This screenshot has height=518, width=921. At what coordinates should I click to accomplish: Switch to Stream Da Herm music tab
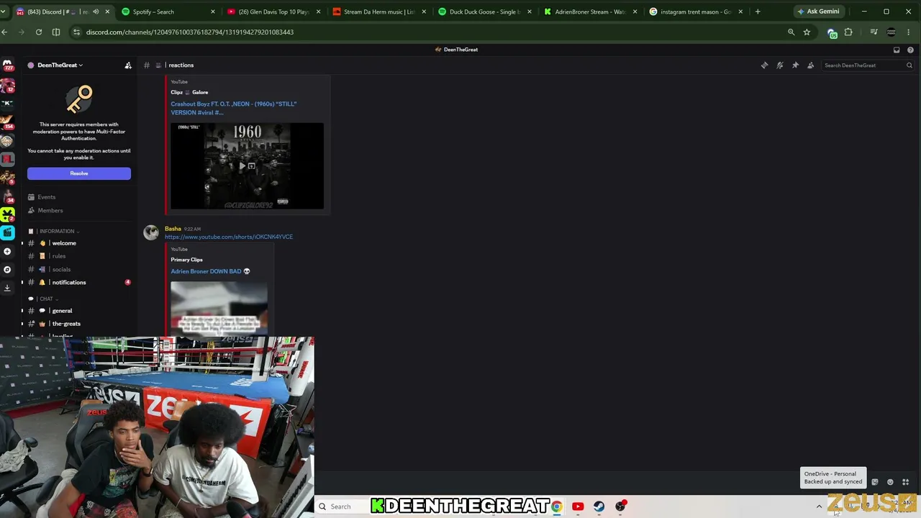tap(379, 12)
